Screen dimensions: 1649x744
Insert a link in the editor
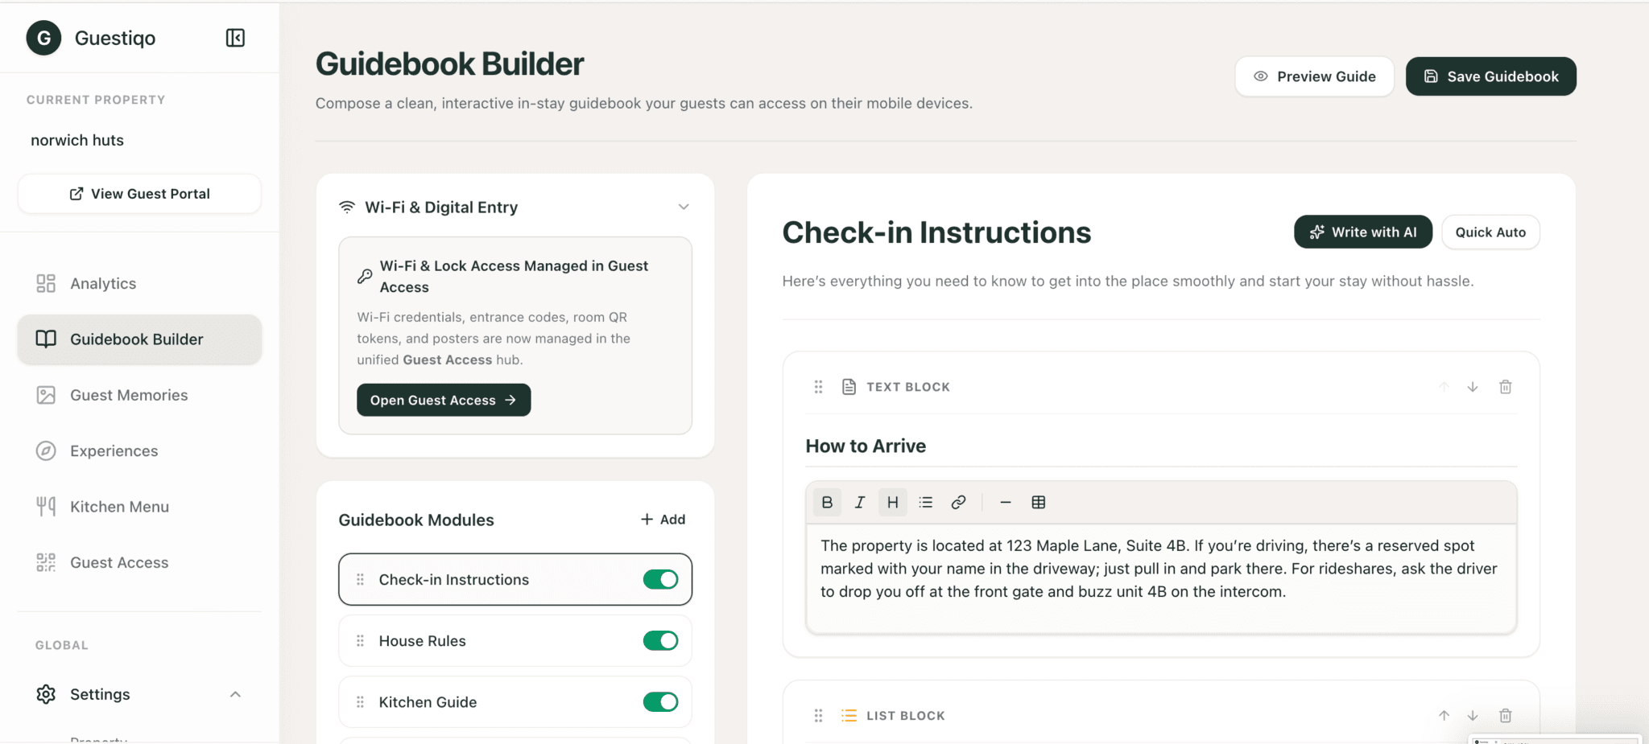point(958,502)
